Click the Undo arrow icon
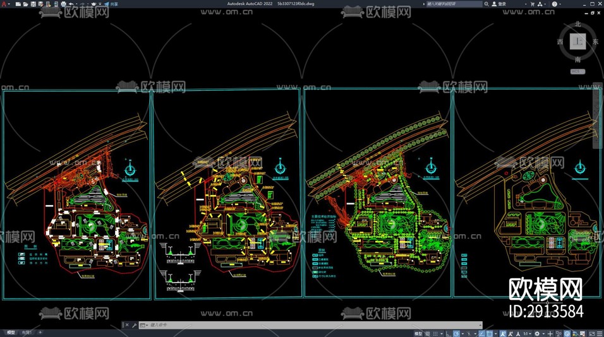Viewport: 604px width, 337px height. pyautogui.click(x=71, y=4)
